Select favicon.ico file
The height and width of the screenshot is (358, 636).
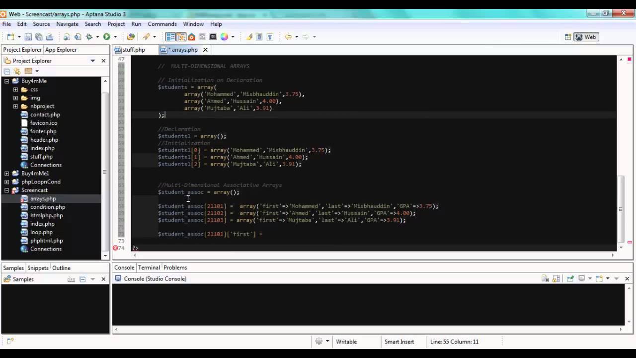pos(43,123)
